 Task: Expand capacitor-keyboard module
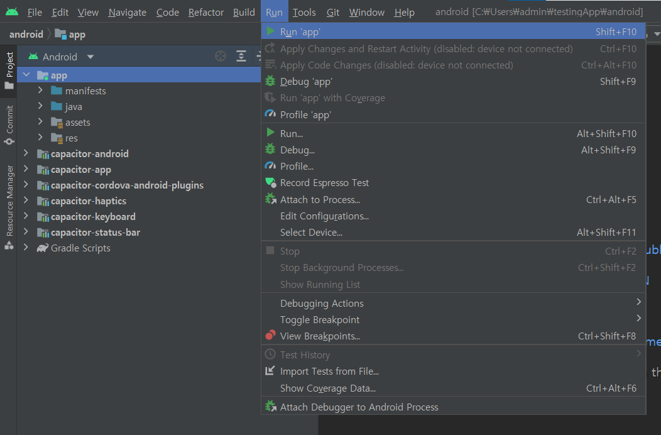pyautogui.click(x=26, y=216)
